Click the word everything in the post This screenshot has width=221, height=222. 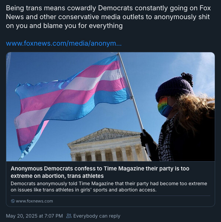pyautogui.click(x=106, y=26)
